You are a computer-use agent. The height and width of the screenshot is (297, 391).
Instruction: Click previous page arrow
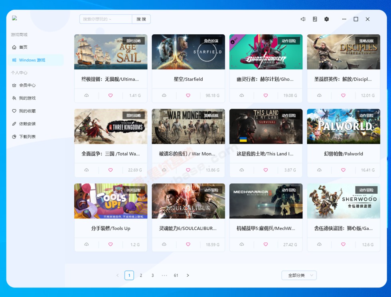[117, 275]
